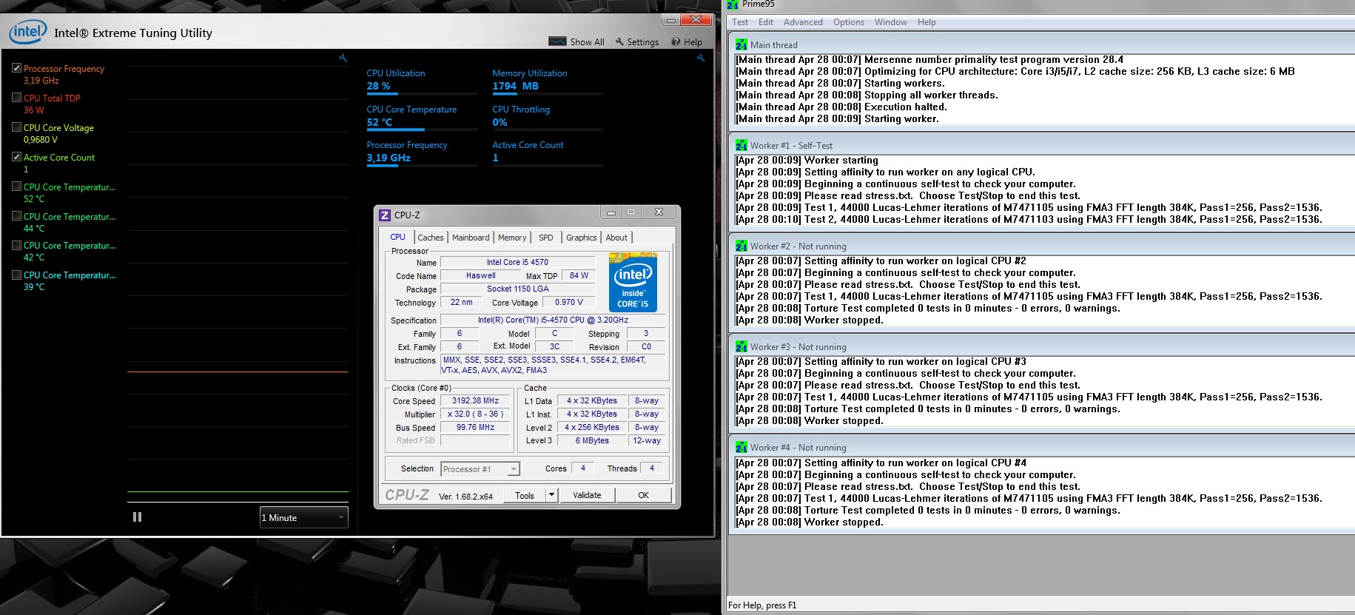Click the Code Name Haswell field

click(481, 275)
